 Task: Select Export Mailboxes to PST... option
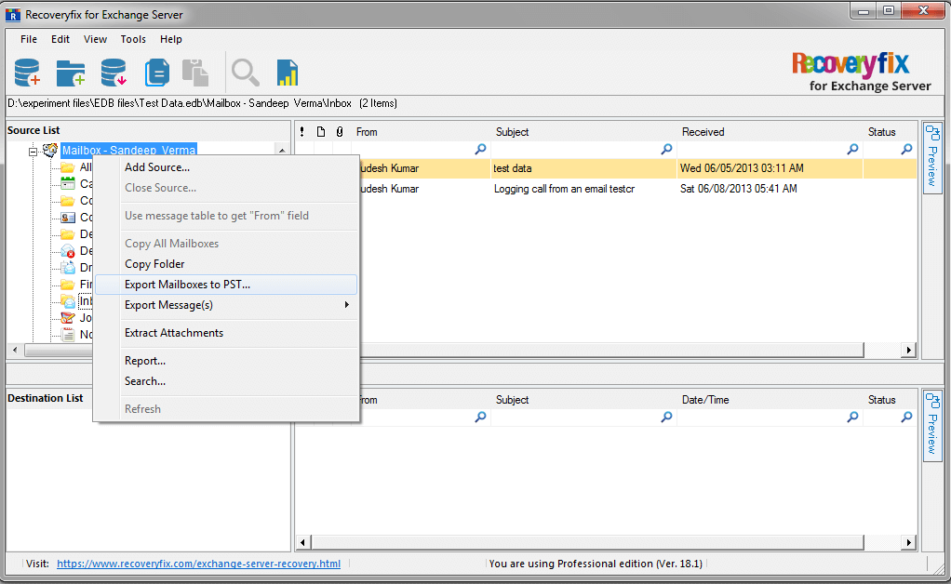click(x=226, y=285)
